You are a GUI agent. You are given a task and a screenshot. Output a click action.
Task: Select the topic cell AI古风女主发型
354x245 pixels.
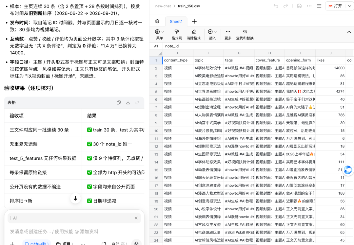pos(208,224)
